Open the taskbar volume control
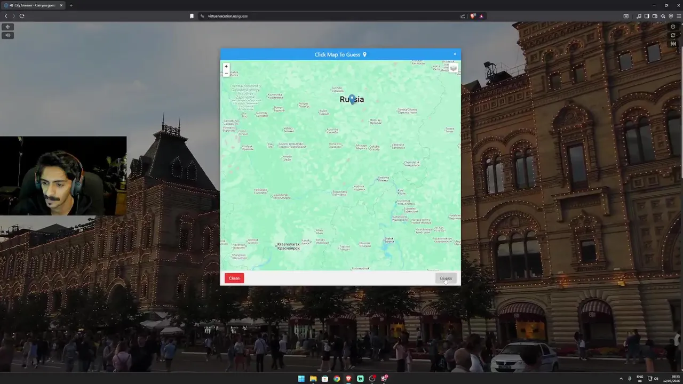 (656, 379)
